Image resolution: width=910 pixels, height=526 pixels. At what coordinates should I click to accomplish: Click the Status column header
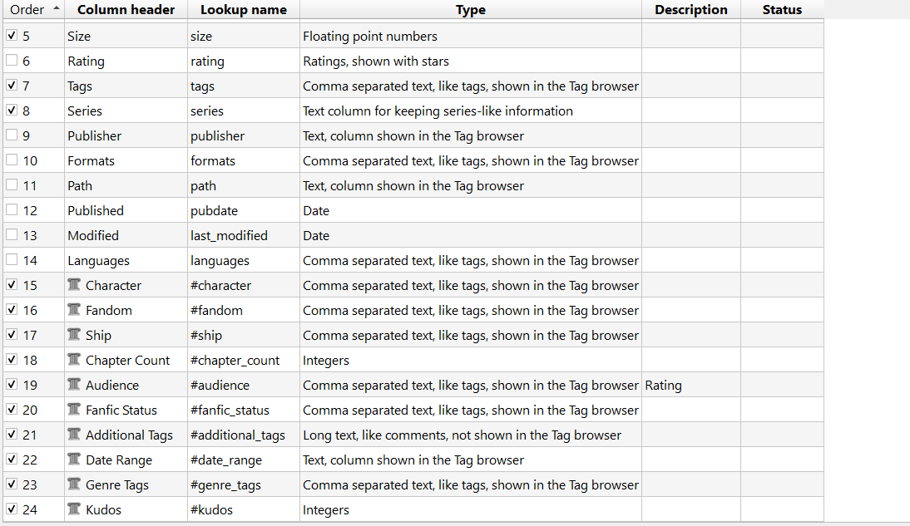(781, 10)
